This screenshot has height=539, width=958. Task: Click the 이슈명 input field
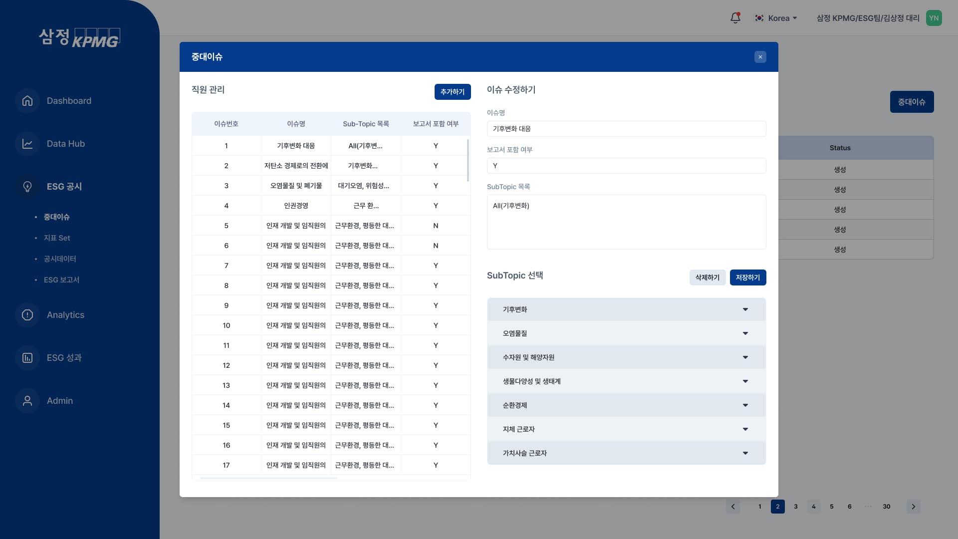click(x=626, y=129)
